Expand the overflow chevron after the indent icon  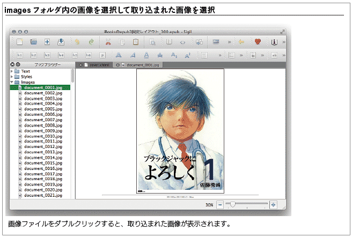[262, 55]
